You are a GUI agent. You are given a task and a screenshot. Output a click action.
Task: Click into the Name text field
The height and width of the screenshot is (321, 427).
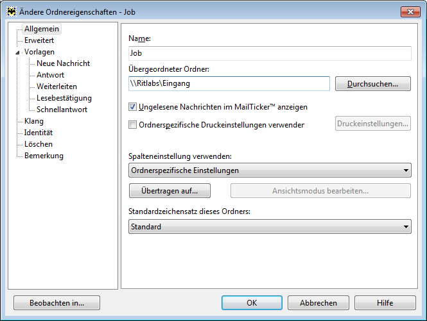pos(270,53)
